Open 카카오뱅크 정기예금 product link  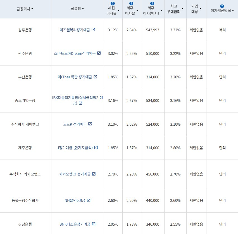pyautogui.click(x=75, y=174)
